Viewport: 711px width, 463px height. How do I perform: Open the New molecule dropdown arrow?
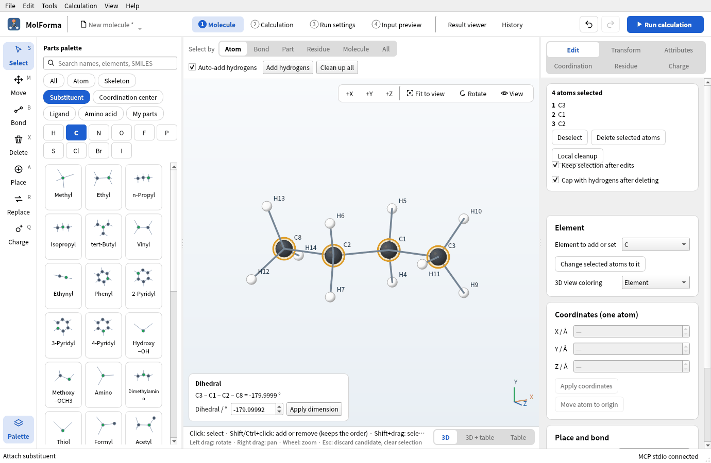click(140, 28)
